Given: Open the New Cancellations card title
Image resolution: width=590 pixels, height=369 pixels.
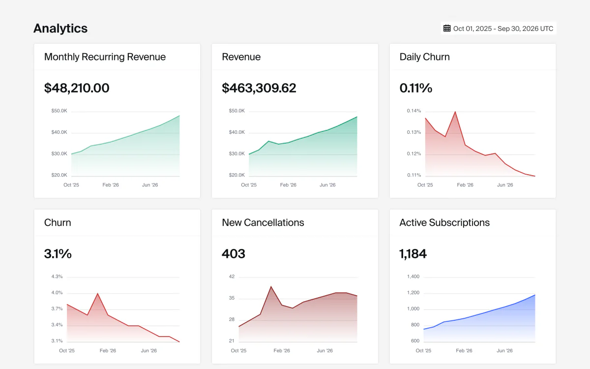Looking at the screenshot, I should (263, 222).
